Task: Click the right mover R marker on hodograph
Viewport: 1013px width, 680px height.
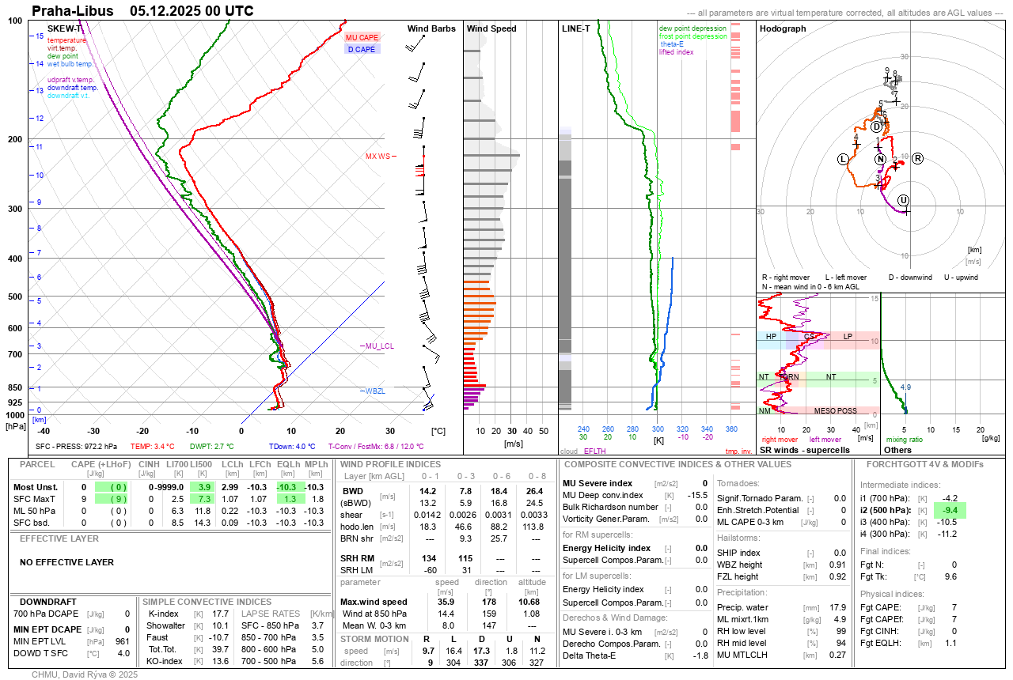Action: (x=918, y=159)
